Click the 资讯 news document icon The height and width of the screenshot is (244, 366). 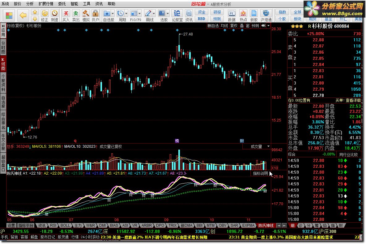point(189,13)
